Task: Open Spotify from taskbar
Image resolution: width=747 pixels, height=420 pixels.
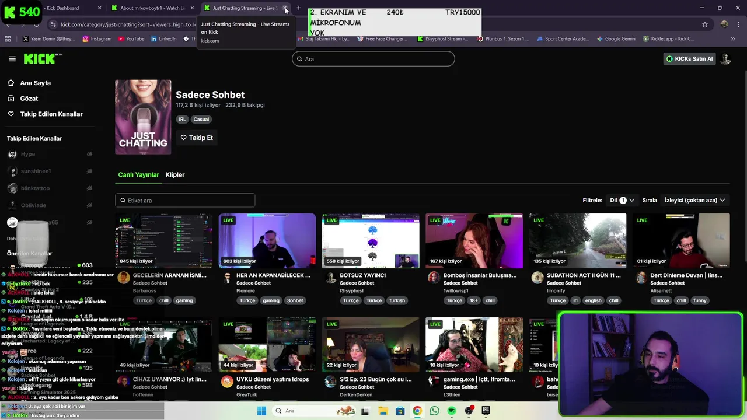Action: coord(451,411)
